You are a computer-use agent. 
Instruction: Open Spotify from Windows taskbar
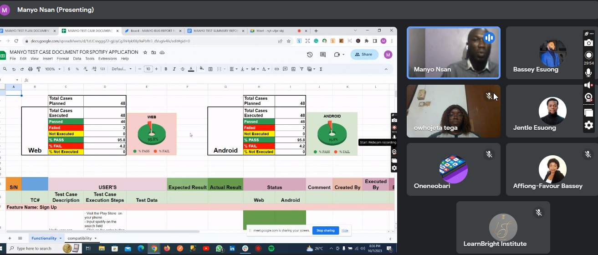(271, 249)
